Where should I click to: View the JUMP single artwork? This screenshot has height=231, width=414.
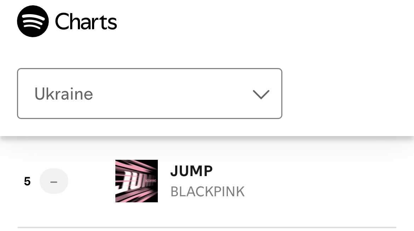pyautogui.click(x=137, y=181)
